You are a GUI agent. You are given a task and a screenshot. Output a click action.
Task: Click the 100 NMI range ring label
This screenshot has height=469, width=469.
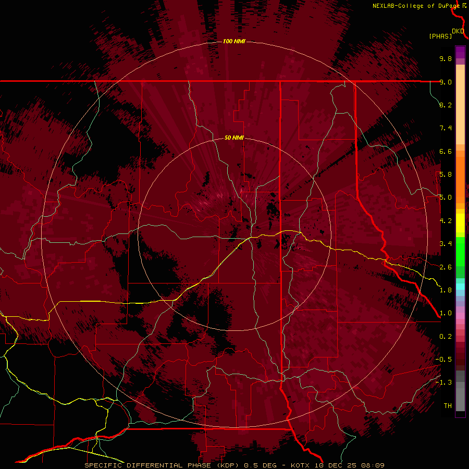pos(234,41)
